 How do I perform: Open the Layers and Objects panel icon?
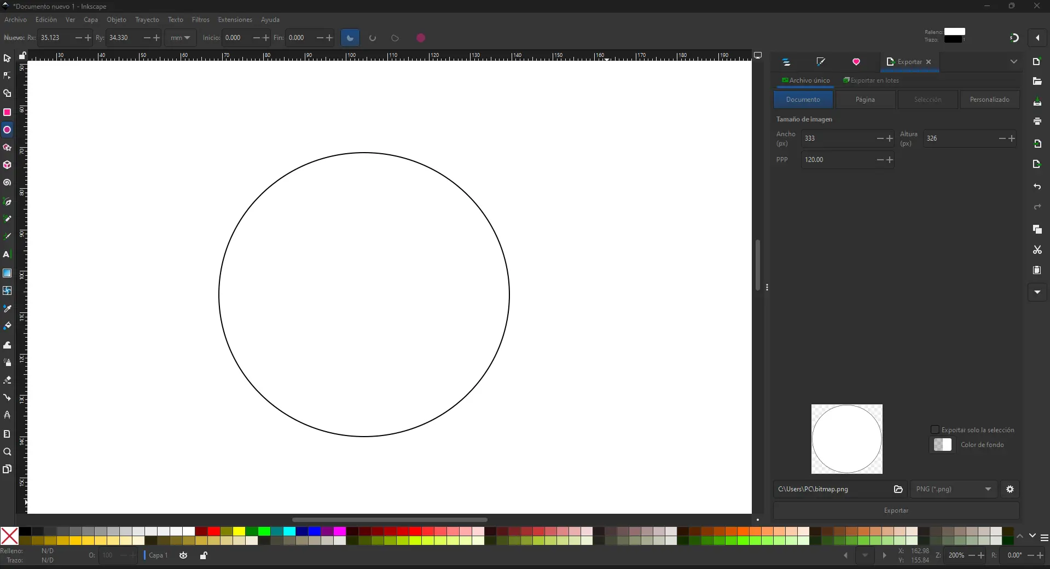(786, 62)
